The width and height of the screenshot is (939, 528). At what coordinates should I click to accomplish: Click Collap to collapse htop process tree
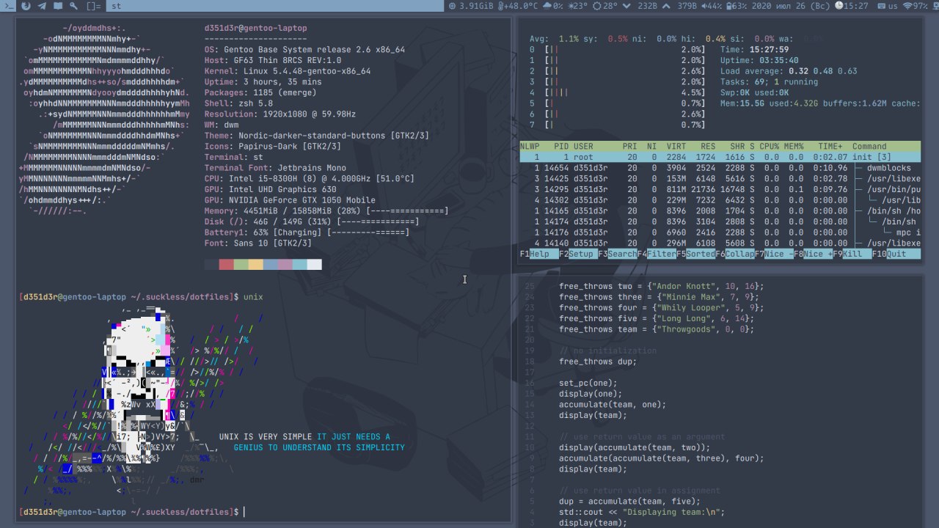tap(739, 254)
